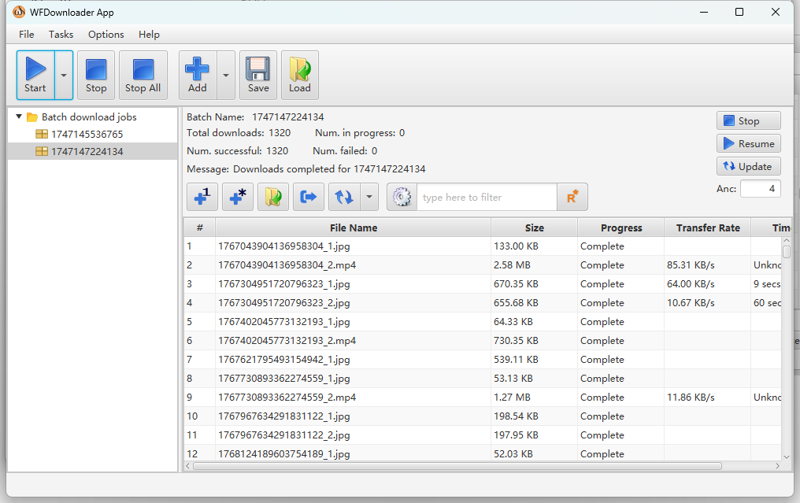Click the Stop All toolbar button
The image size is (800, 503).
pos(143,75)
